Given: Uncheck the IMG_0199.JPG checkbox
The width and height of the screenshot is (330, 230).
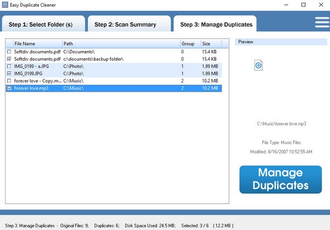Looking at the screenshot, I should (9, 73).
